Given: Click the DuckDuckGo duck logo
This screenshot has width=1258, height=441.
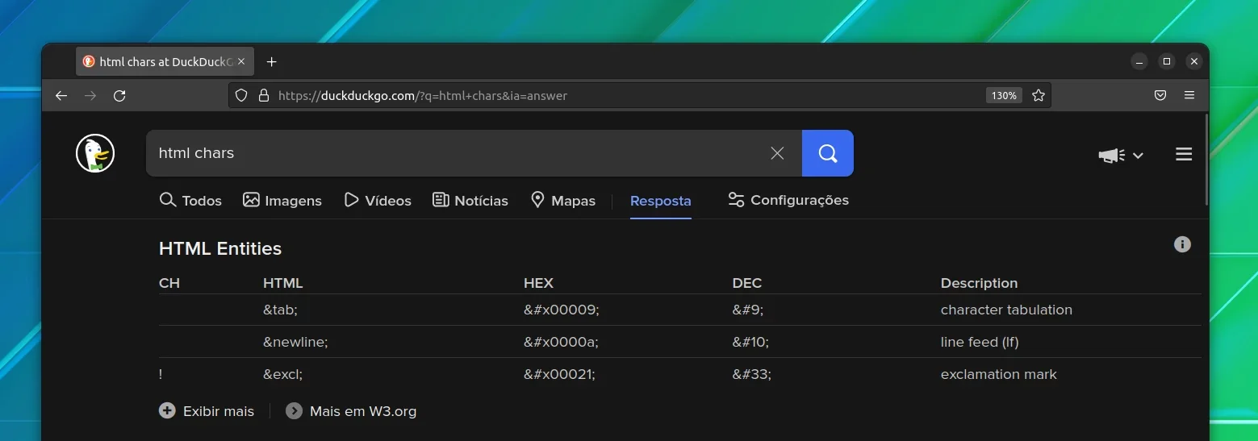Looking at the screenshot, I should click(x=95, y=153).
